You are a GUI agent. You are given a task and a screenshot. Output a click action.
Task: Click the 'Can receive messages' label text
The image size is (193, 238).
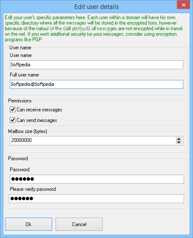pyautogui.click(x=39, y=110)
